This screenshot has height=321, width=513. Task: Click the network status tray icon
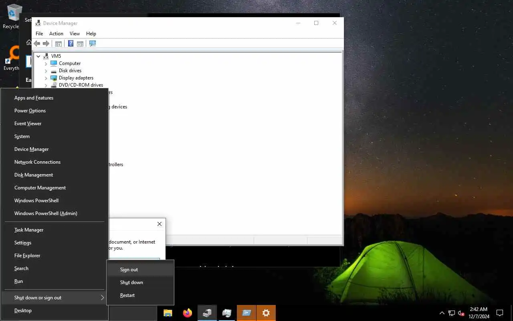[452, 313]
